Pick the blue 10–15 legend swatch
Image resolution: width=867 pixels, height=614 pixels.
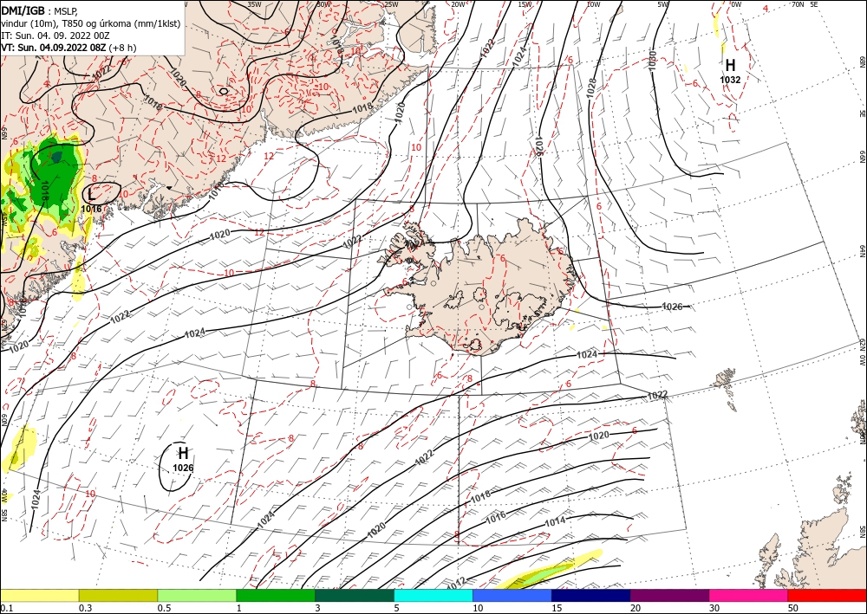click(512, 595)
